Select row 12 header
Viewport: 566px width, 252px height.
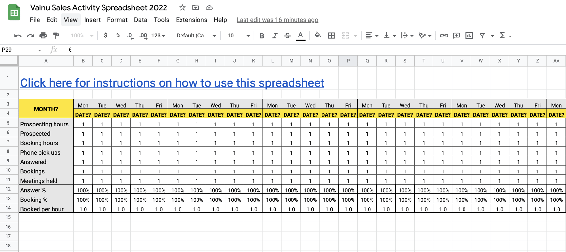[8, 189]
